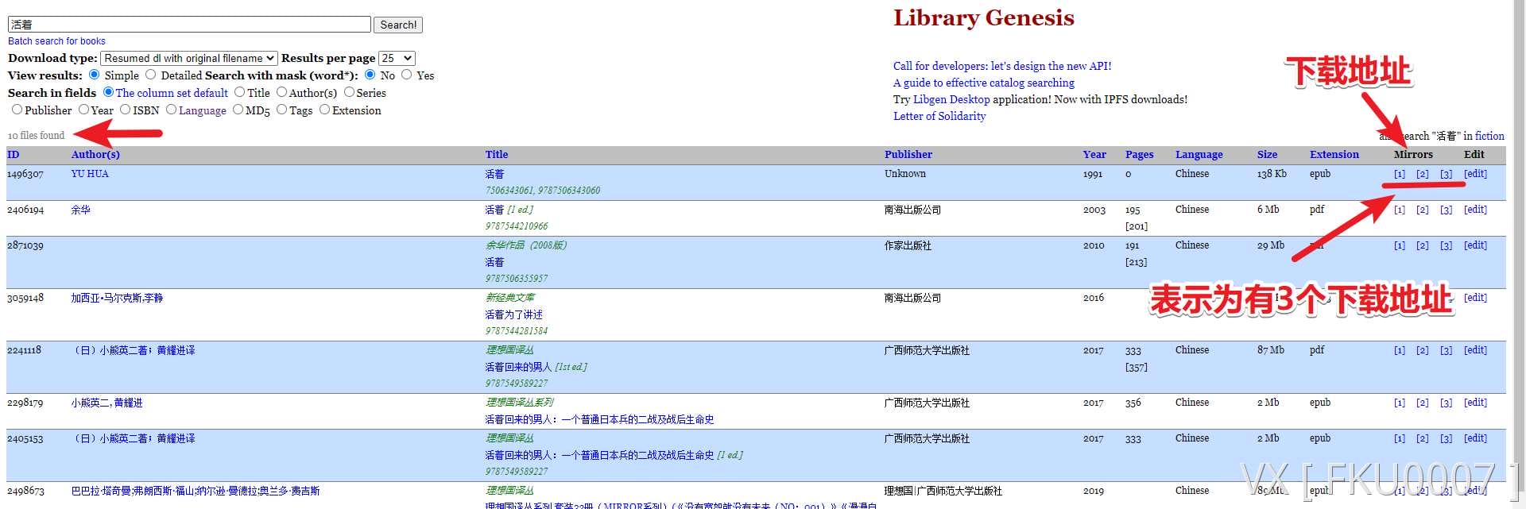The height and width of the screenshot is (509, 1526).
Task: Sort results by Author(s) column header
Action: [x=95, y=154]
